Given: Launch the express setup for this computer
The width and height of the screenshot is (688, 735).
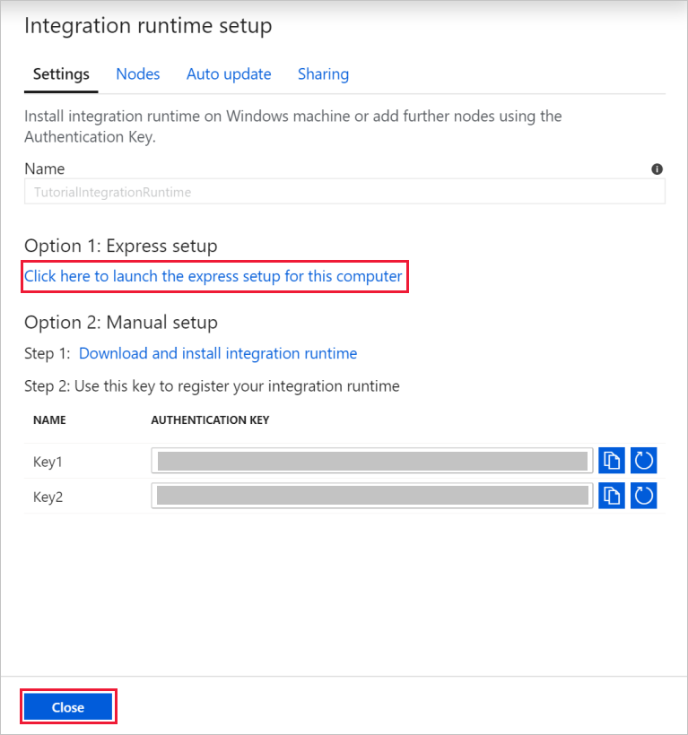Looking at the screenshot, I should coord(213,276).
